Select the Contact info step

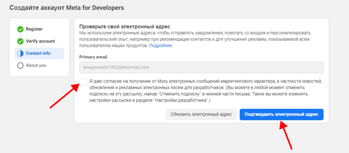(38, 53)
